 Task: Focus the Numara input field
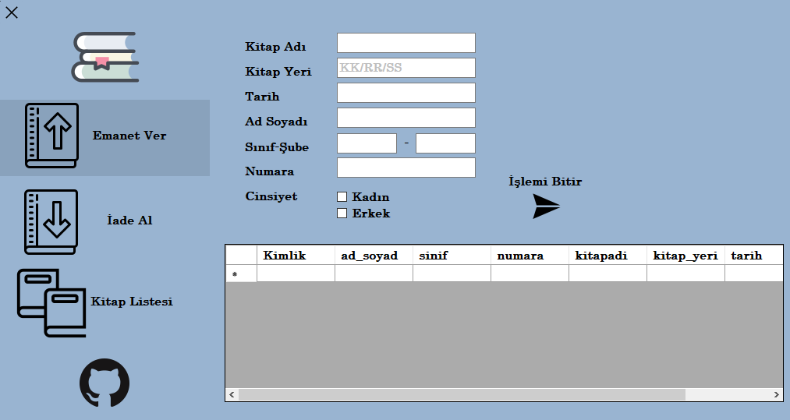406,168
